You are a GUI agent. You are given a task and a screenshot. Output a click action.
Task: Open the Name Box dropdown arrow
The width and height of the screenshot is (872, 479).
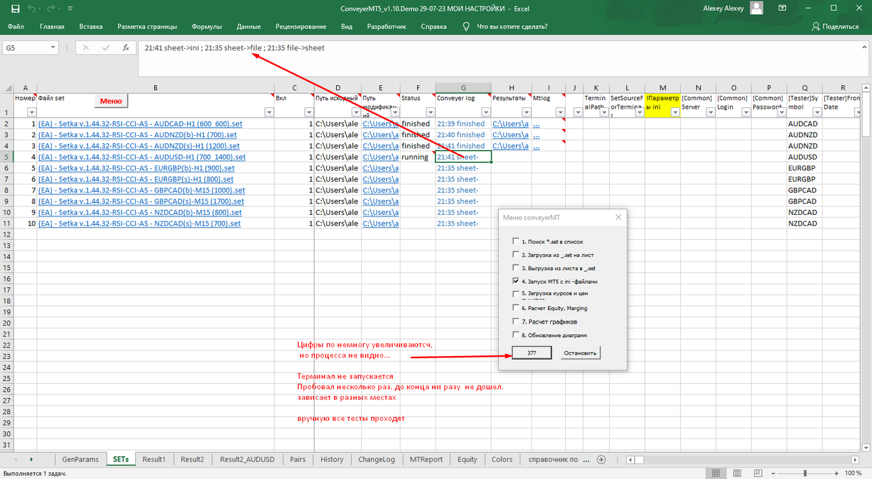coord(53,48)
